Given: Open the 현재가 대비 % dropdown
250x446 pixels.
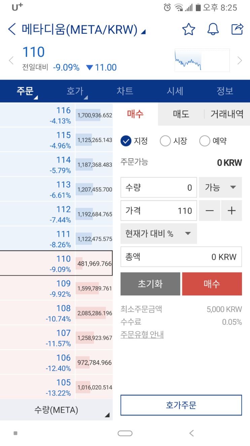Looking at the screenshot, I should (x=159, y=234).
